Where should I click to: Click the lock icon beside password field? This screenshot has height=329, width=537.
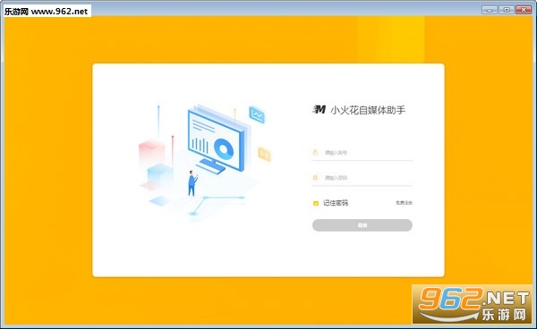pyautogui.click(x=315, y=178)
